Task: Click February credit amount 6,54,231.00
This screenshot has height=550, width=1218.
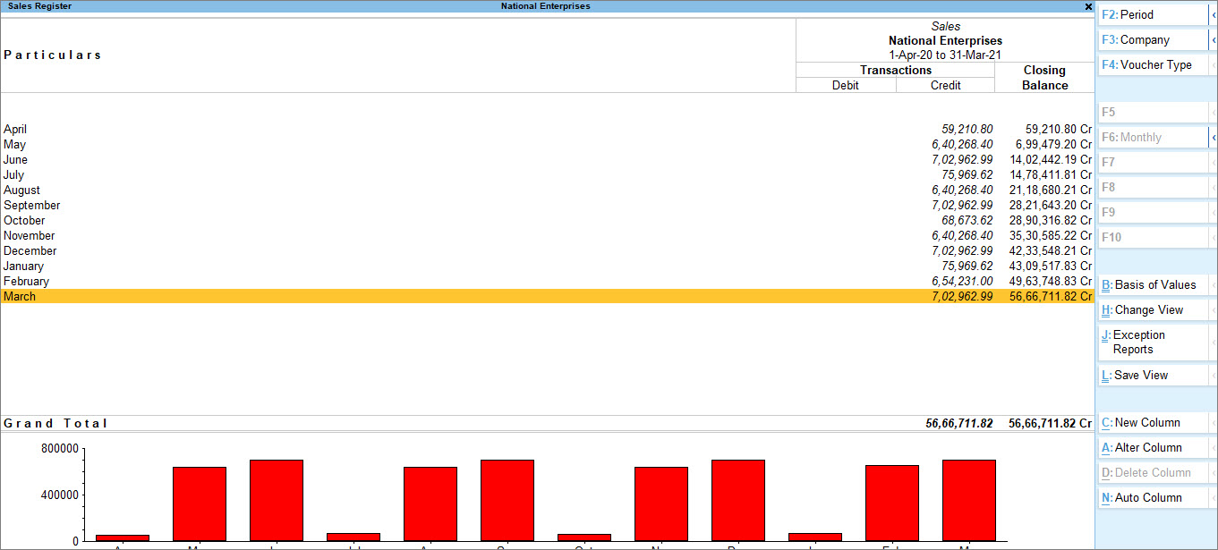Action: coord(962,282)
